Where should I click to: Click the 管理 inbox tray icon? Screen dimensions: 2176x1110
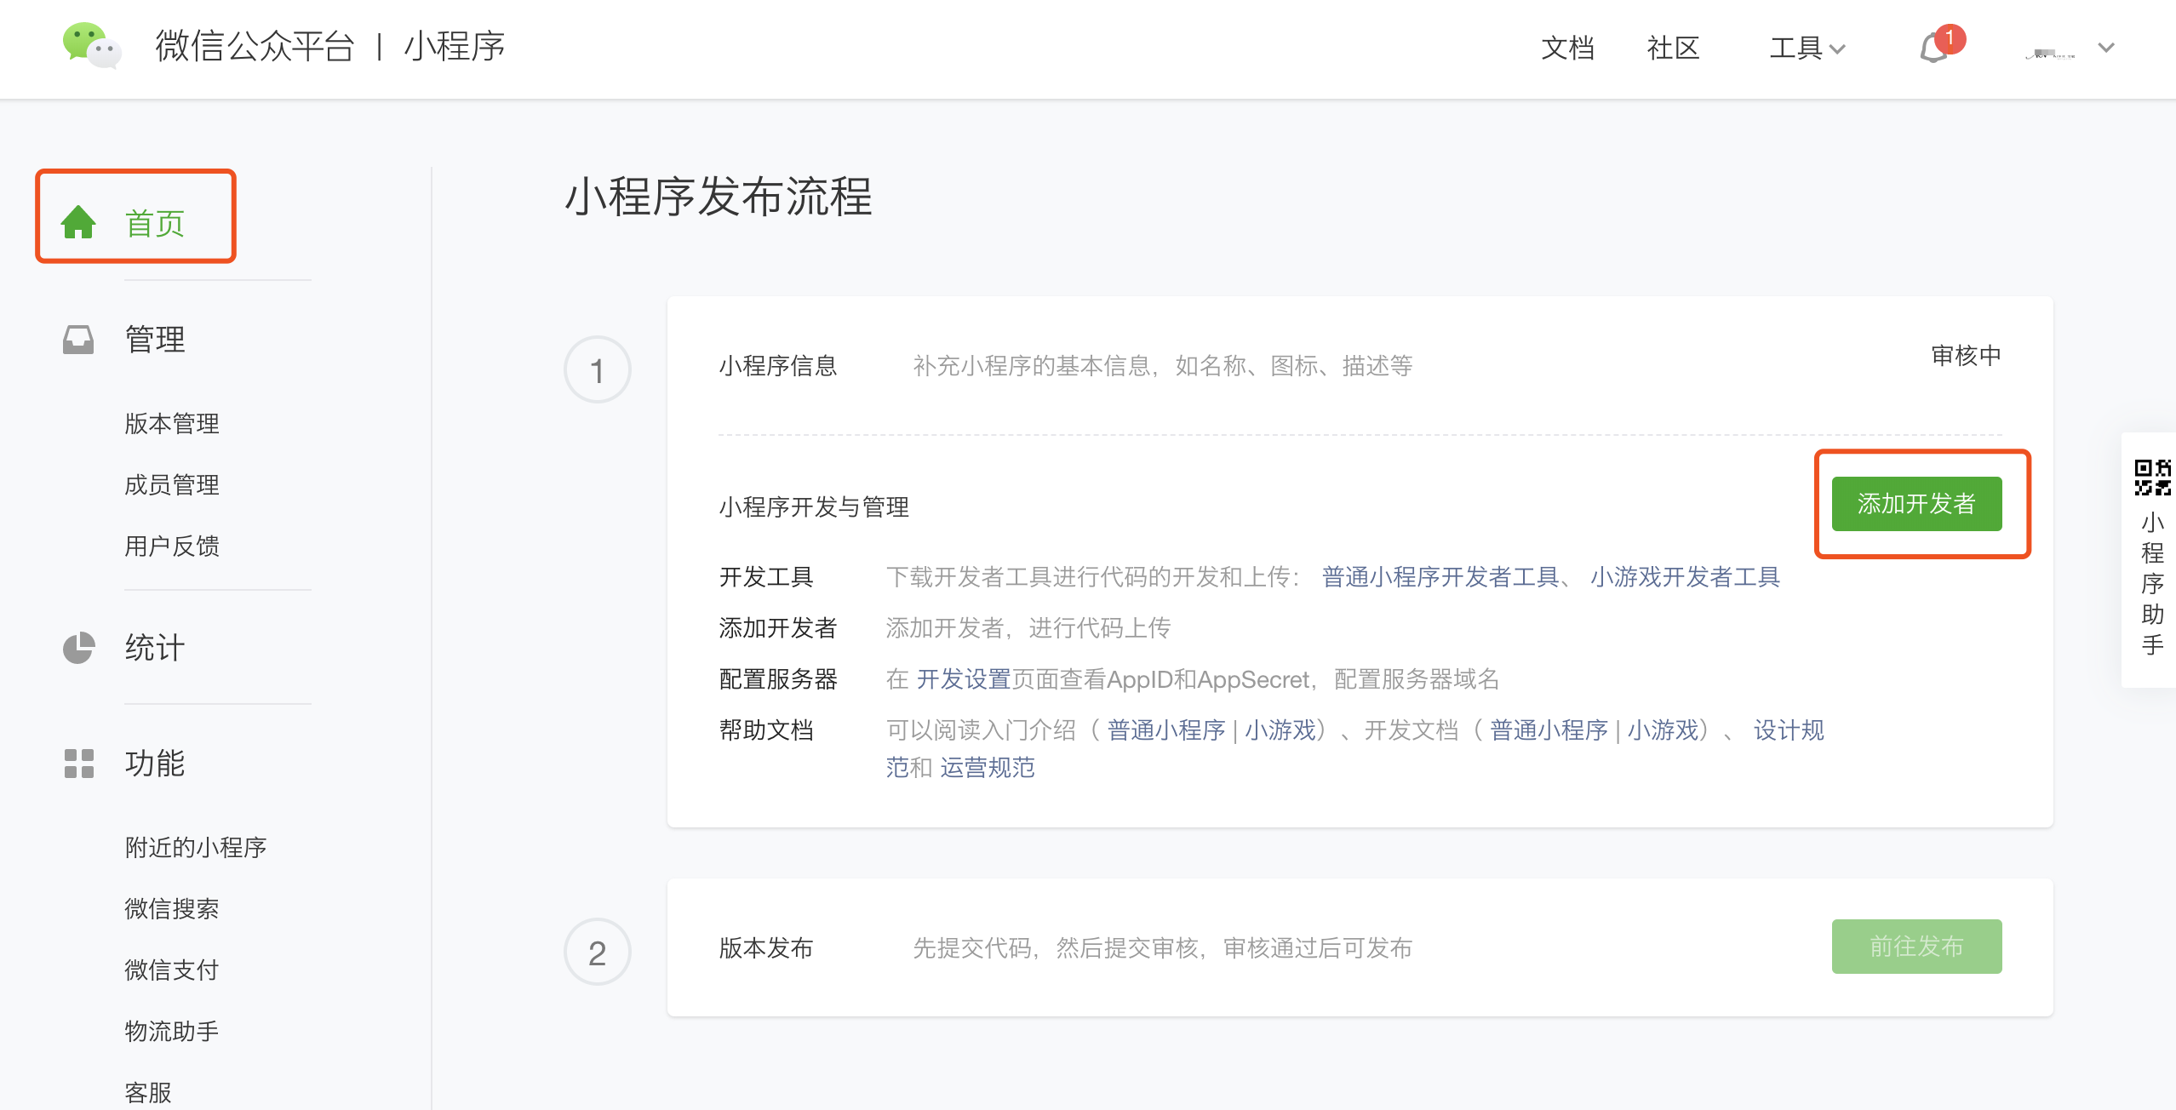tap(78, 340)
